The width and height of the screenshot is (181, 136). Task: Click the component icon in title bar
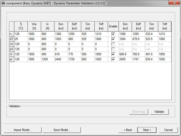click(x=4, y=3)
